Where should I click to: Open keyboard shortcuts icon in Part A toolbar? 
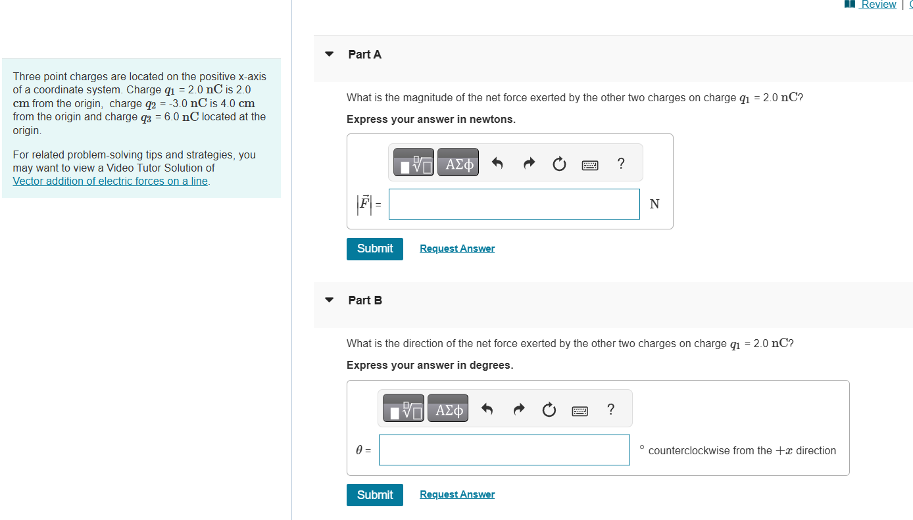(x=590, y=165)
